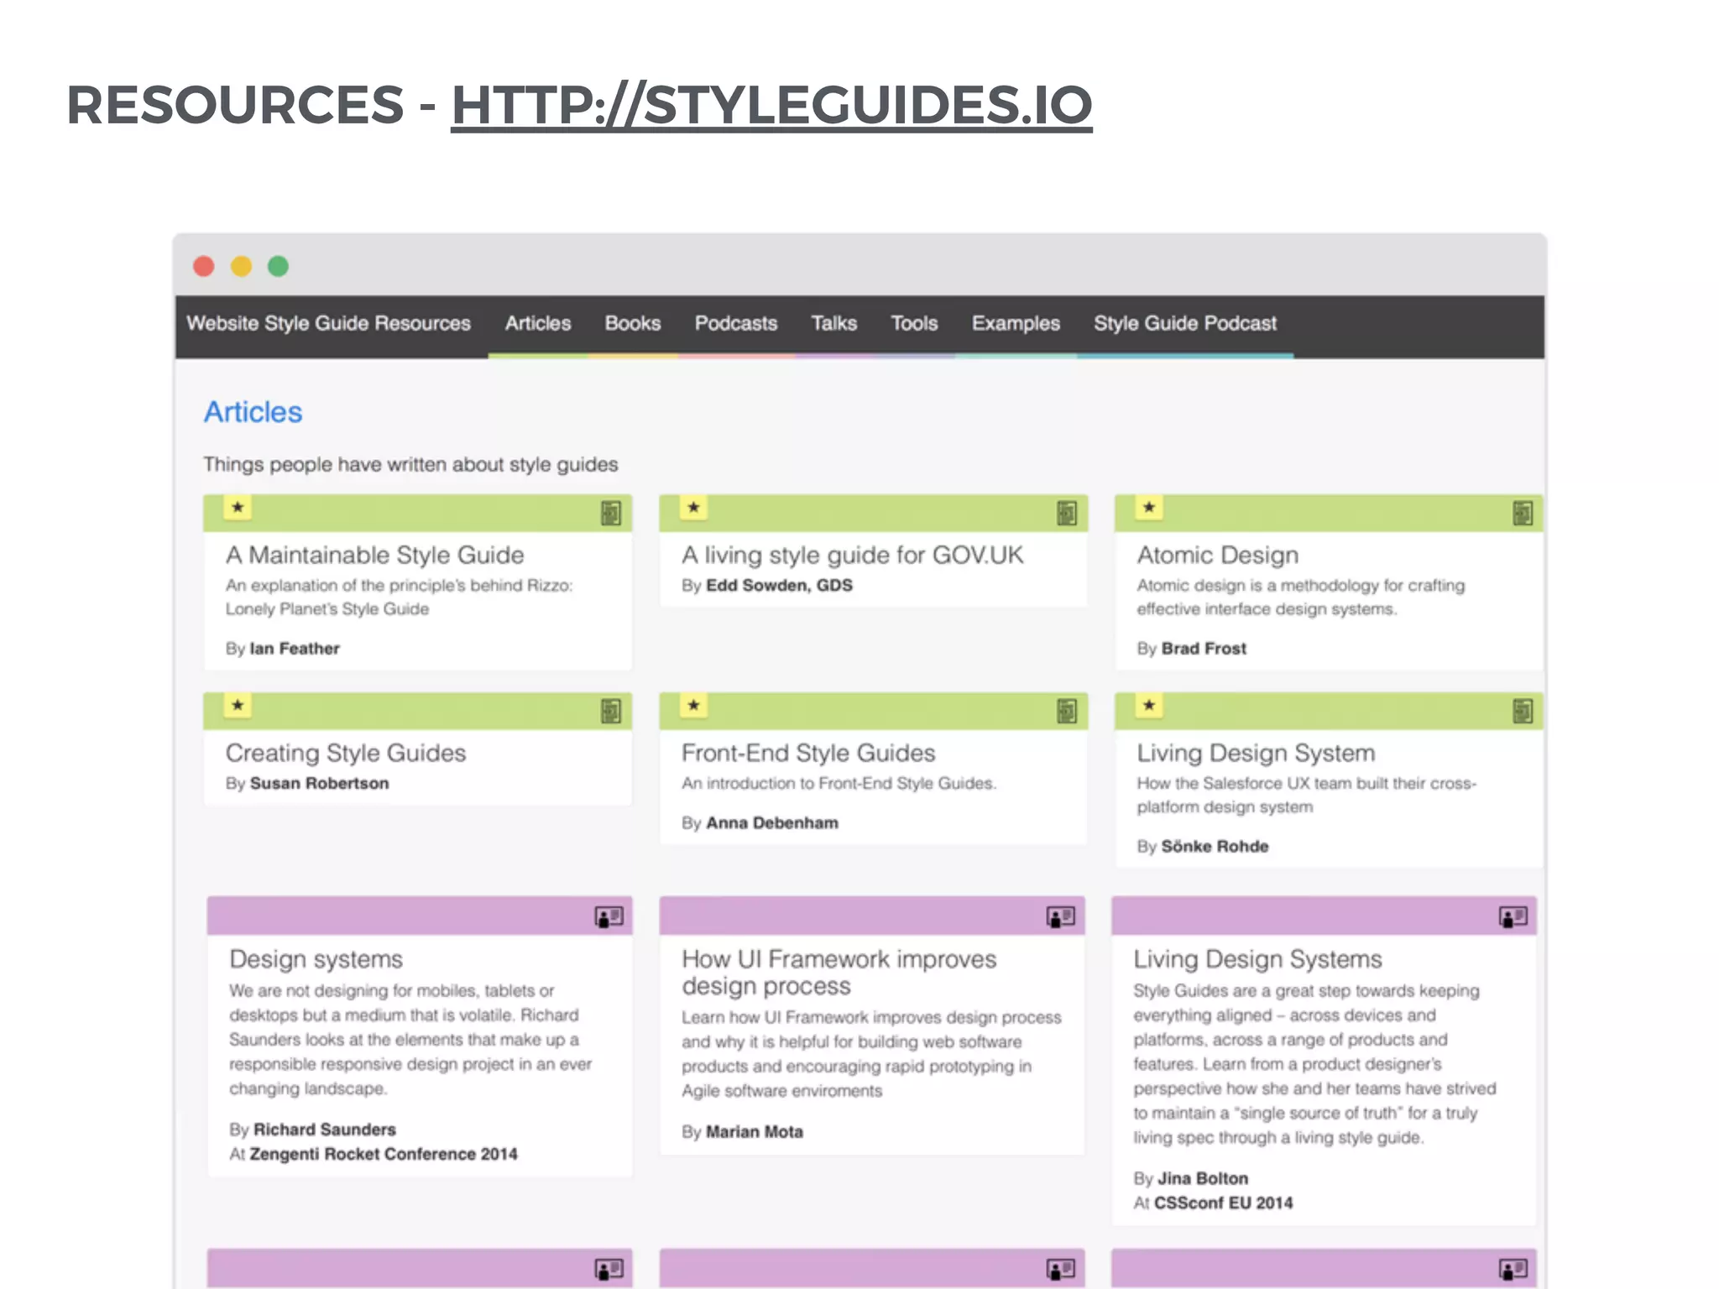Image resolution: width=1719 pixels, height=1289 pixels.
Task: Open the Talks nav tab
Action: tap(833, 324)
